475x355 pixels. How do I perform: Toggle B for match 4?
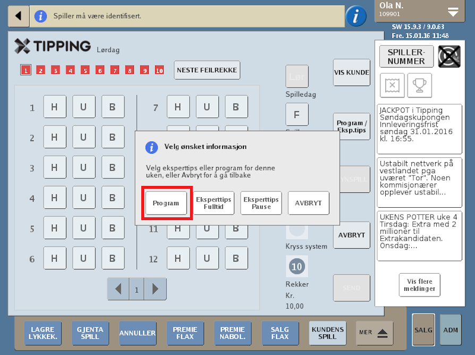click(x=113, y=198)
